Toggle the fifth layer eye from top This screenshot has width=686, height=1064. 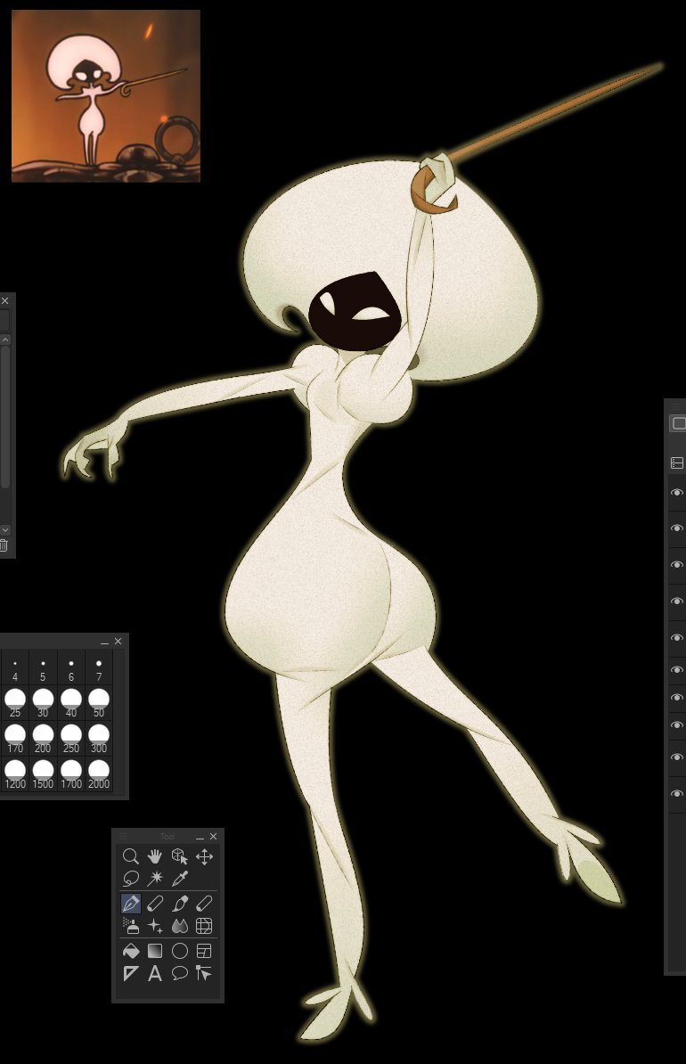676,638
